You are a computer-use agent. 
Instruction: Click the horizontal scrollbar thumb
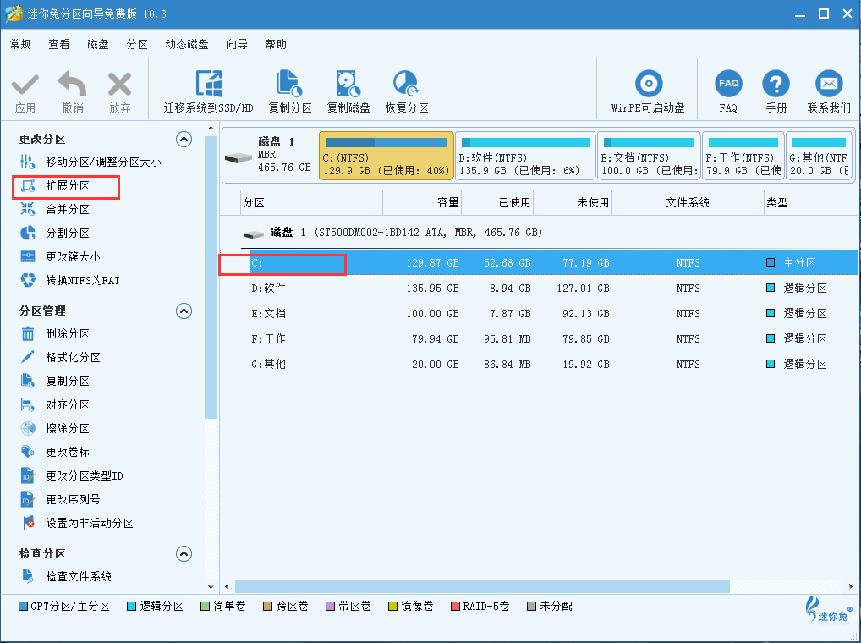(482, 586)
